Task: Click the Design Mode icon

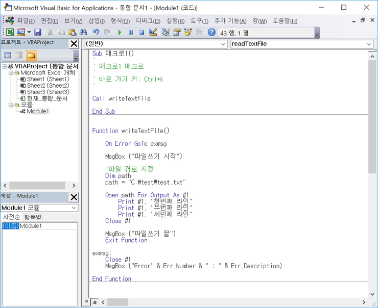Action: (x=153, y=32)
